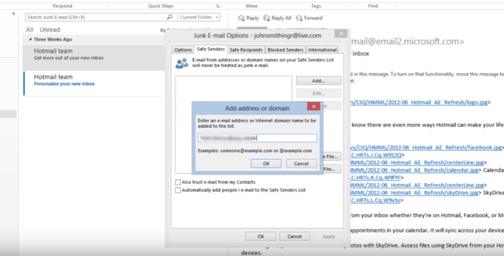Check Automatically add people I e-mail option
The width and height of the screenshot is (504, 256).
178,191
